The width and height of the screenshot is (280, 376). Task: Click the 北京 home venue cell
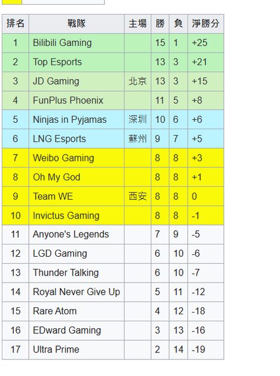pyautogui.click(x=137, y=81)
